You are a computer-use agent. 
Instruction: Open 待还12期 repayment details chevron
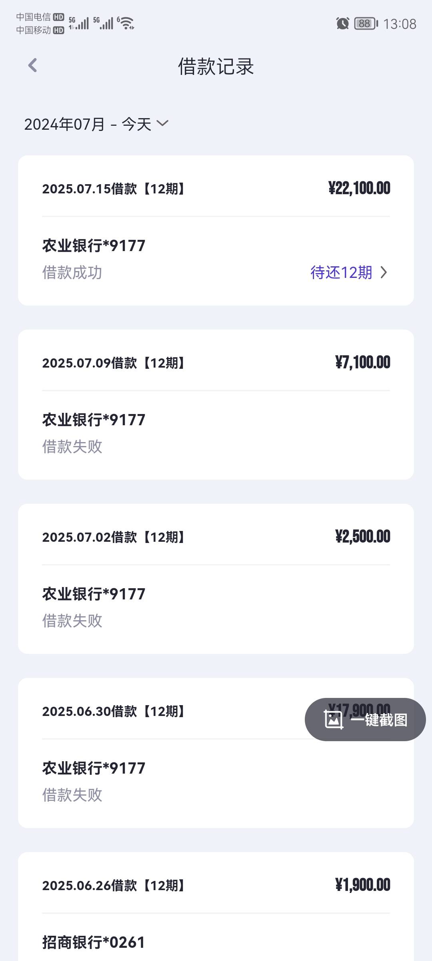384,272
